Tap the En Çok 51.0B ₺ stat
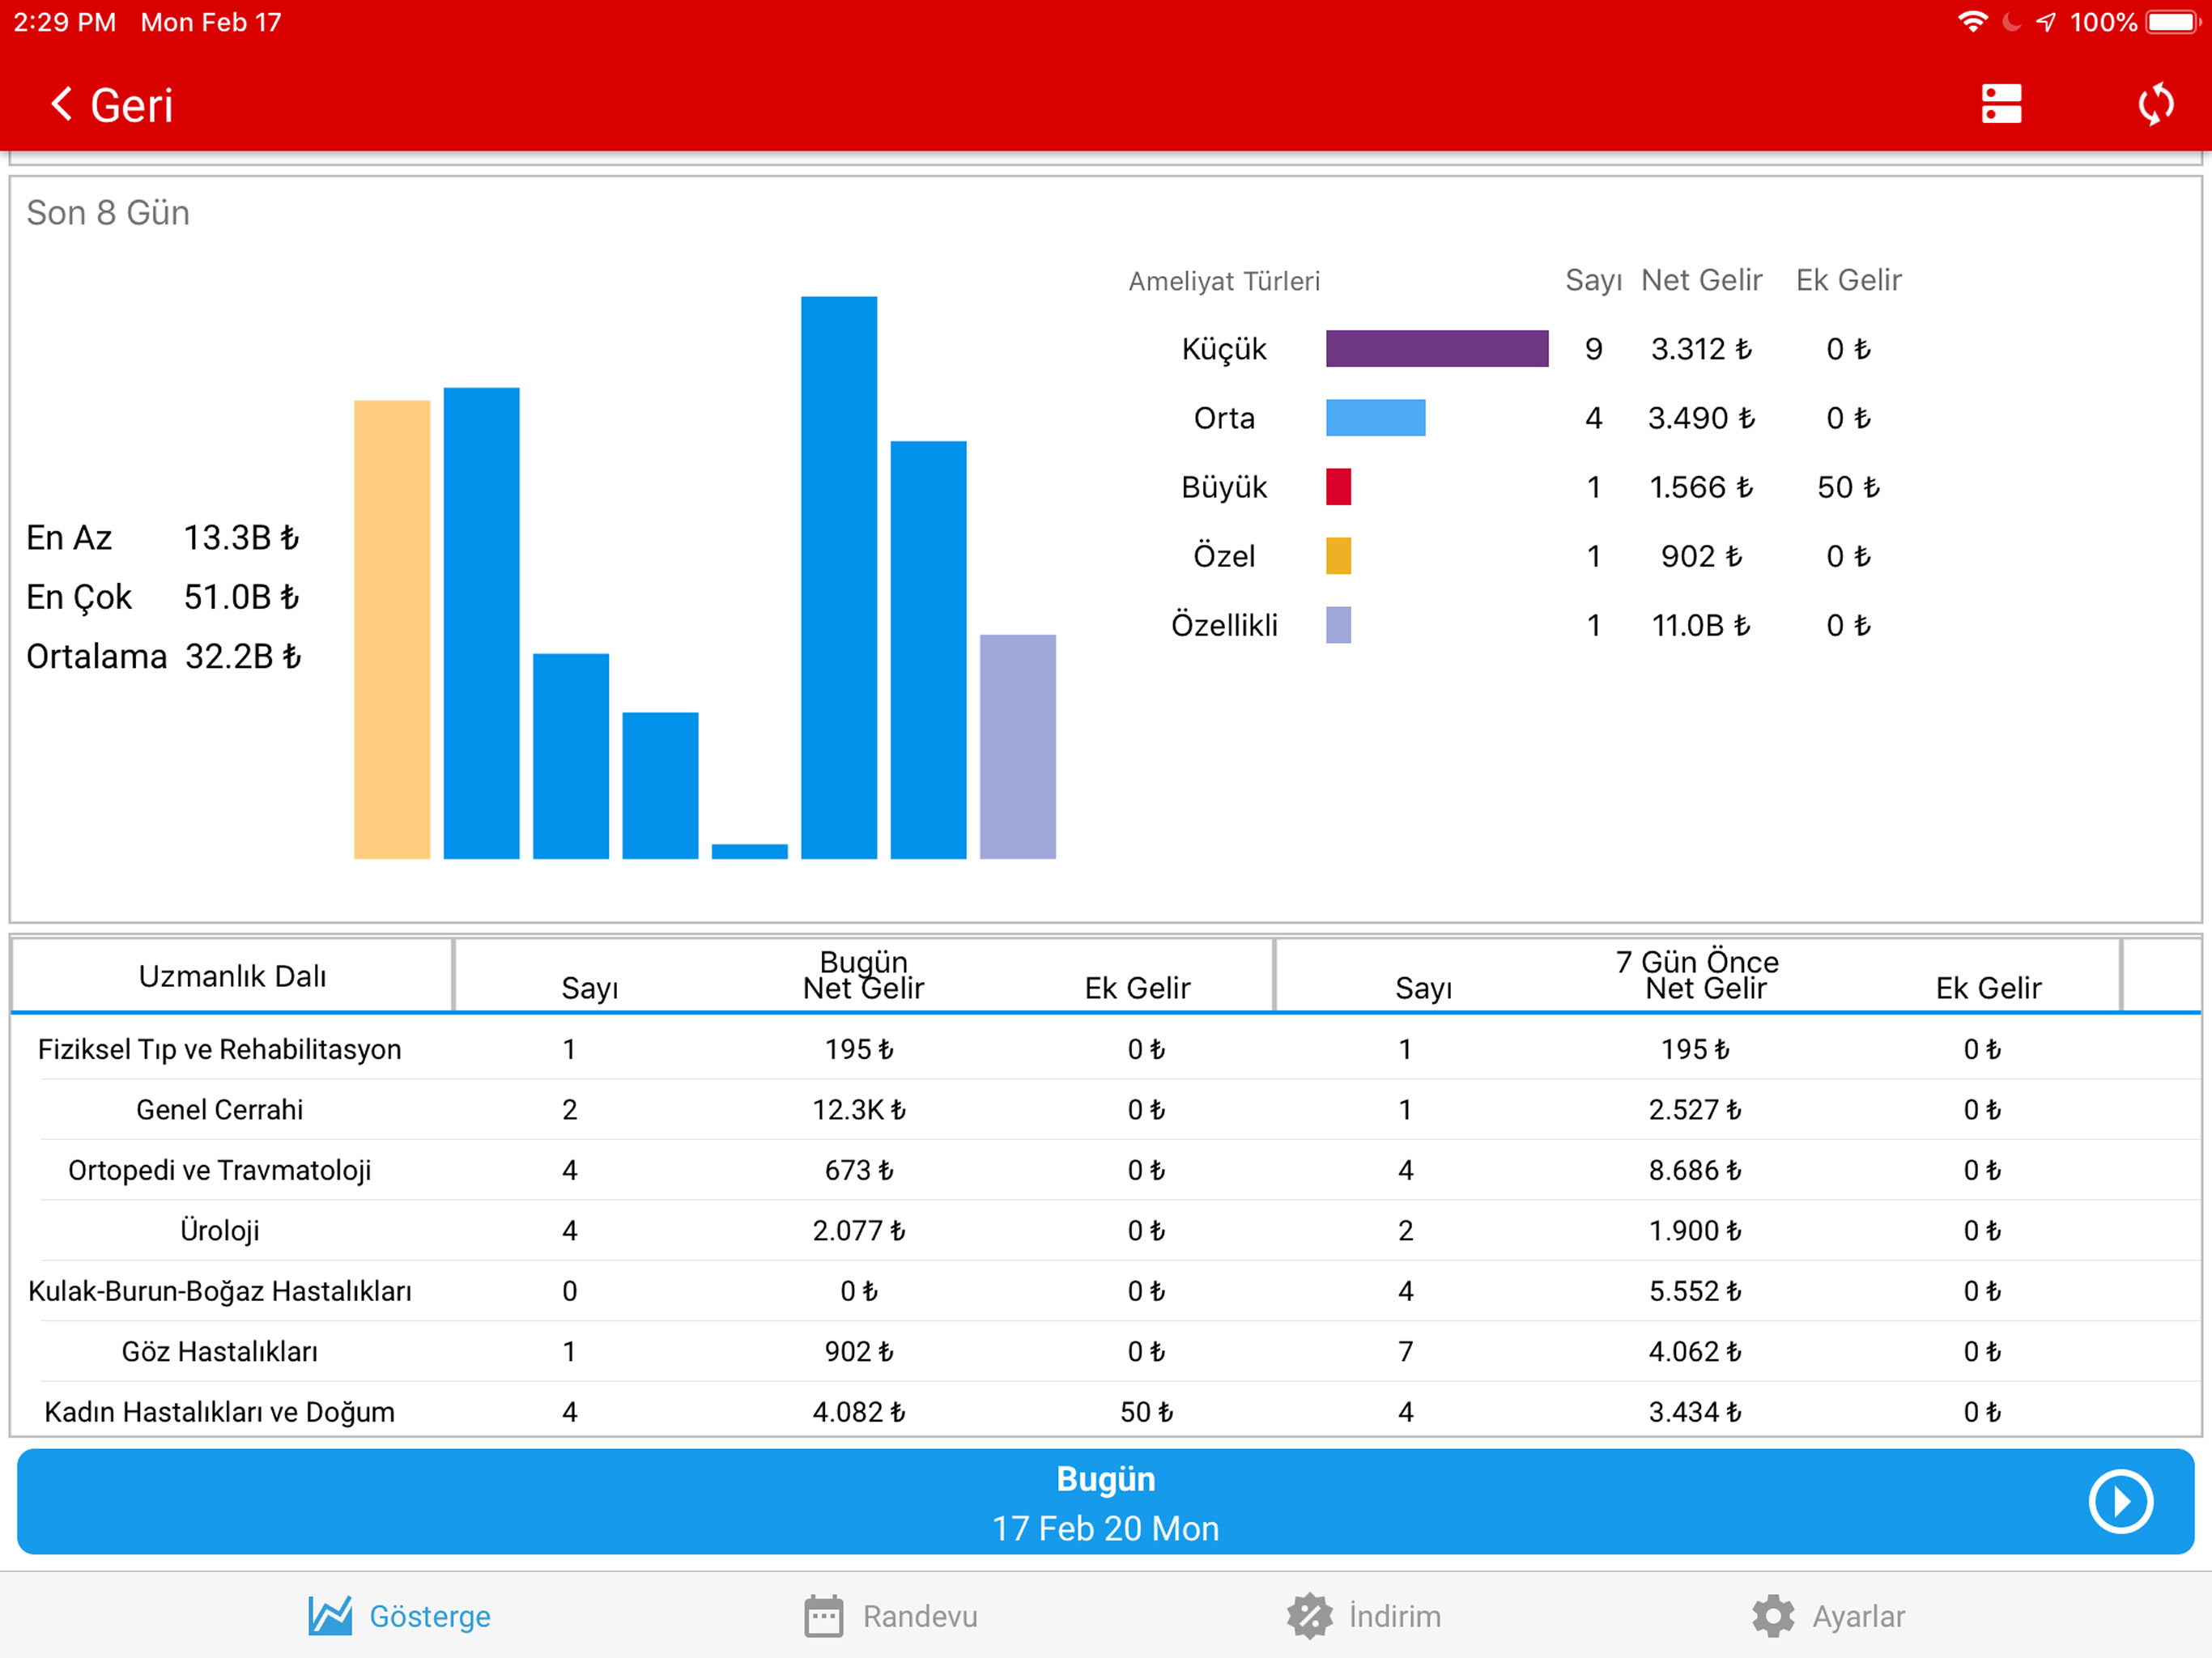Screen dimensions: 2212x1658 coord(163,597)
